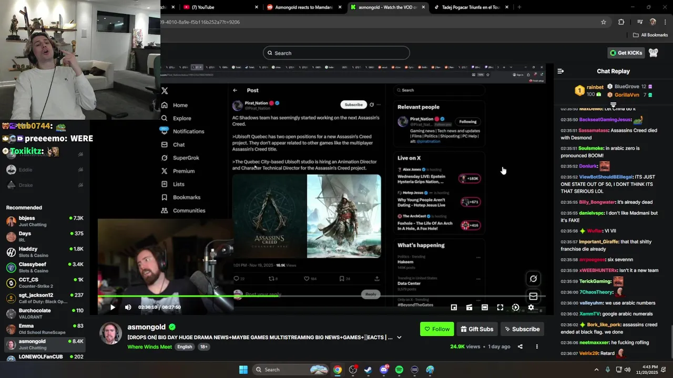Open the OBS icon in the taskbar
673x378 pixels.
point(353,370)
